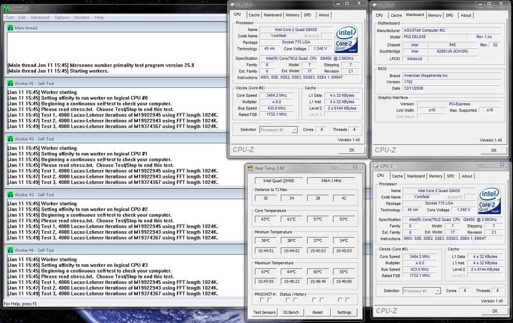This screenshot has height=323, width=513.
Task: Switch to CPU tab in the Mainboard CPU-Z window
Action: 380,16
